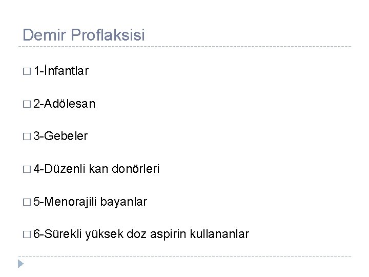Click the word 'aspirin' in item six
The width and height of the screenshot is (369, 277).
coord(168,234)
